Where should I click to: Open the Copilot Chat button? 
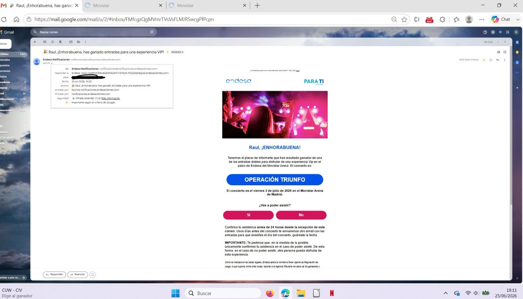point(501,19)
